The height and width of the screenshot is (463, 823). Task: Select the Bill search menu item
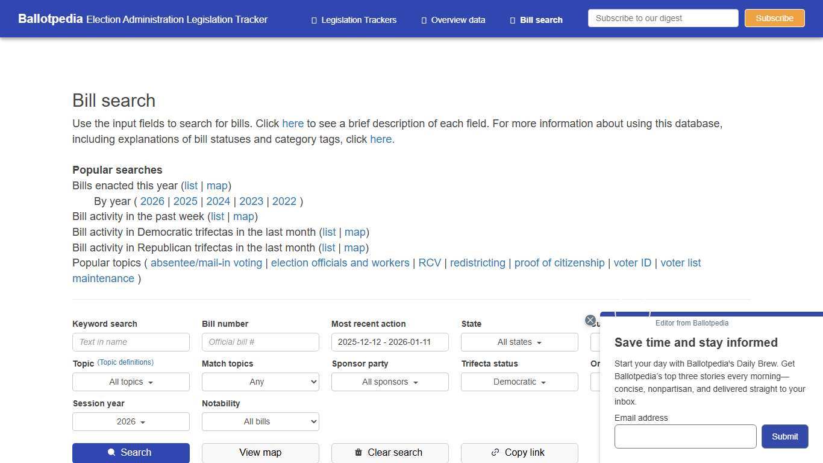(540, 20)
